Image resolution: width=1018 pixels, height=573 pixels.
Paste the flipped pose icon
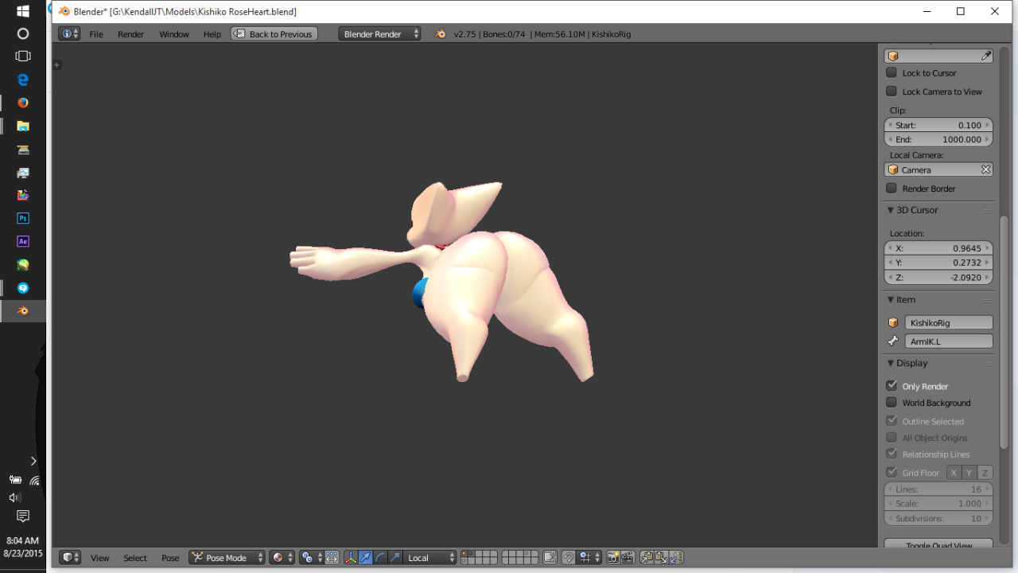[675, 558]
